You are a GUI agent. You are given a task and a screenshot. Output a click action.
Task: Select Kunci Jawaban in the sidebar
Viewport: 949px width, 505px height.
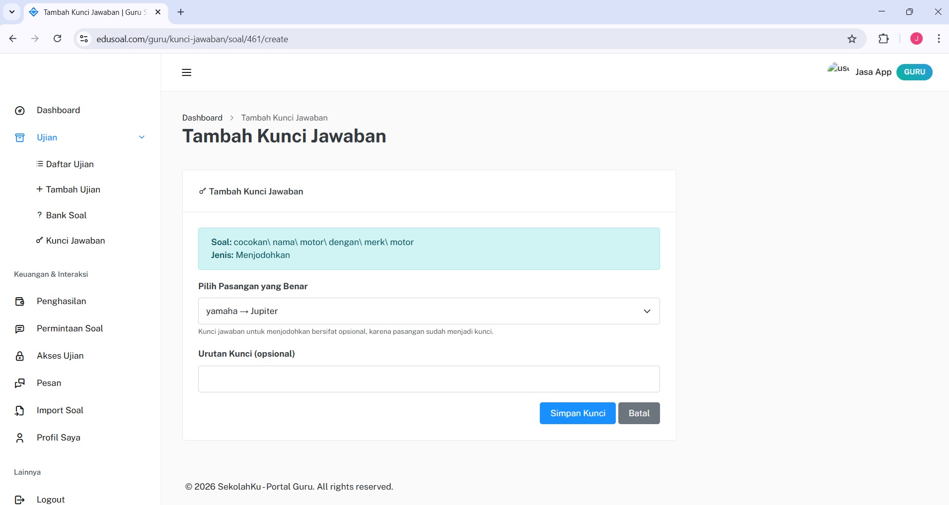click(75, 241)
